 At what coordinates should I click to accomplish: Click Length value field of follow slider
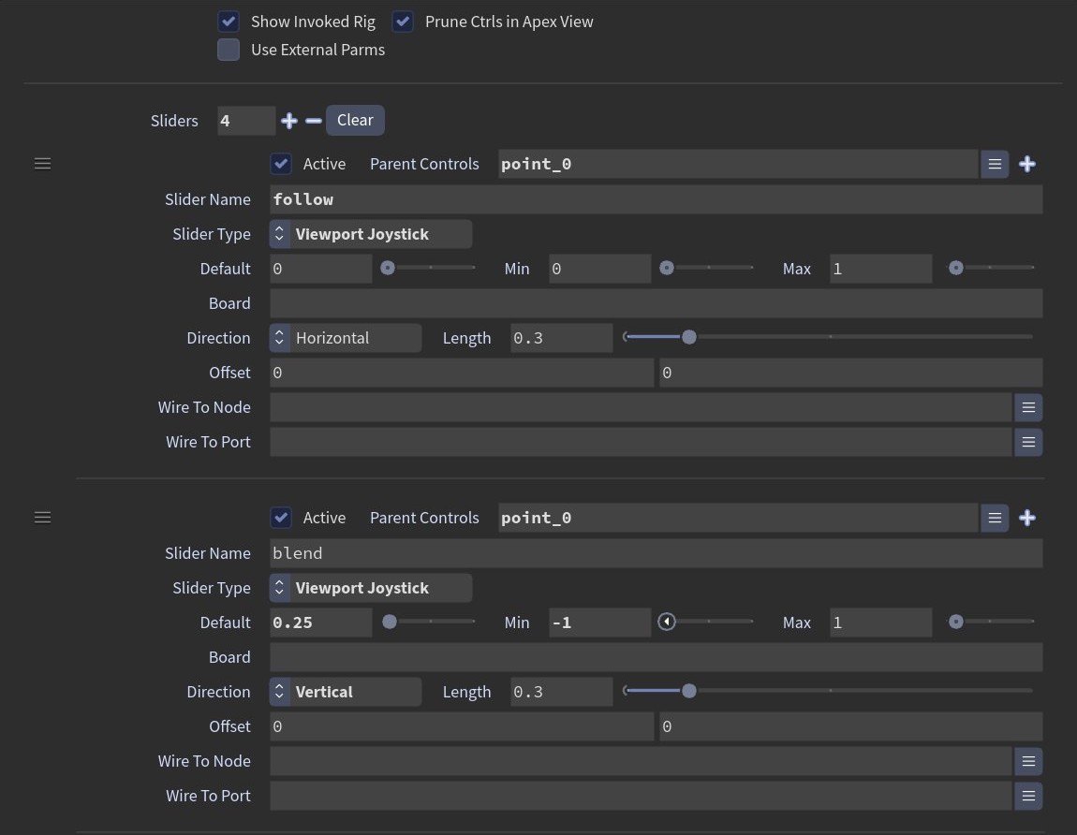pyautogui.click(x=561, y=338)
